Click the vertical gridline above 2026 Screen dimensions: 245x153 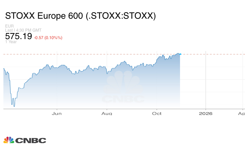(x=206, y=82)
